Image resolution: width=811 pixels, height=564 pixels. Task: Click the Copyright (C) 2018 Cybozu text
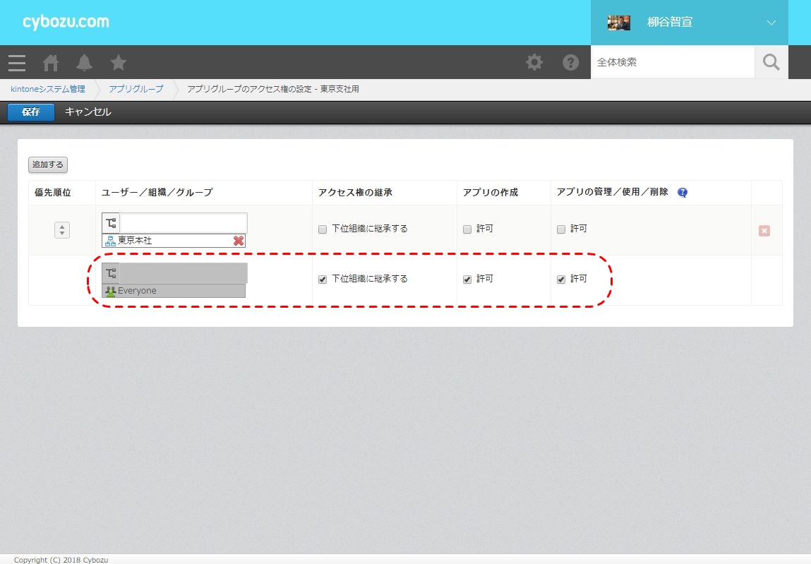61,560
